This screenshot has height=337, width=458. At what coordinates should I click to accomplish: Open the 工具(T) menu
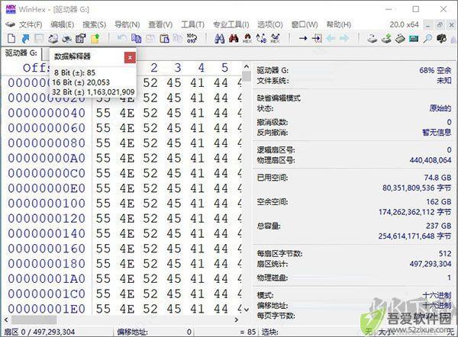click(192, 24)
